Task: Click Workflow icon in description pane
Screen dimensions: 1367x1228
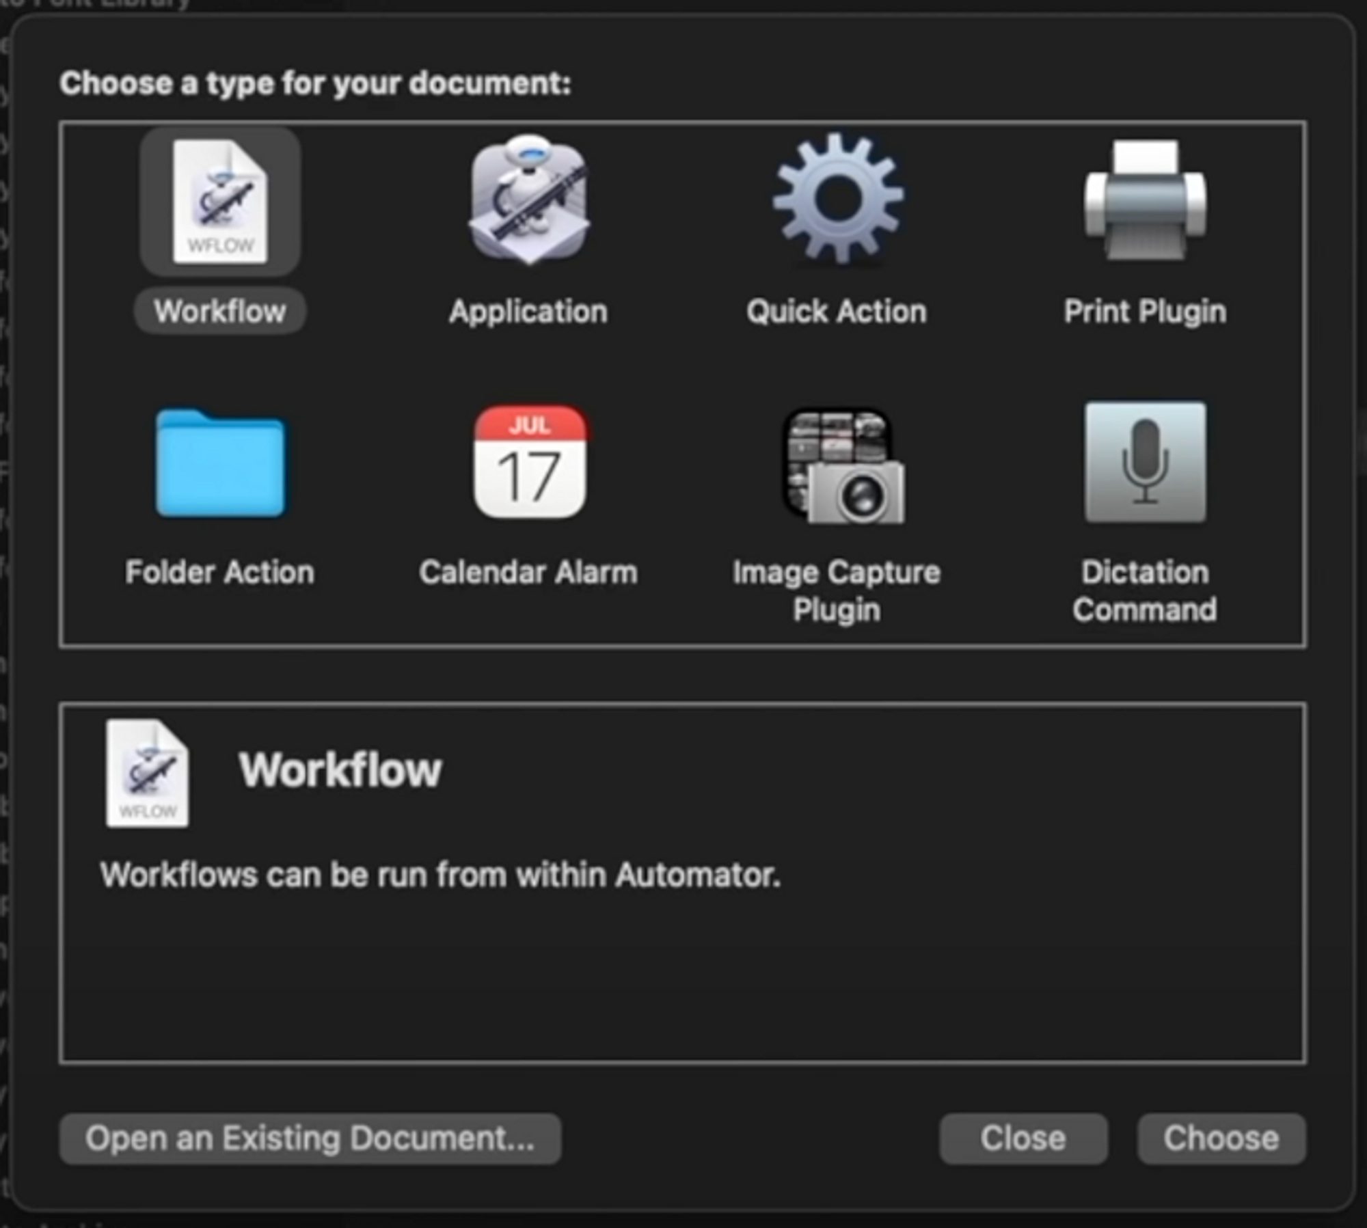Action: tap(147, 774)
